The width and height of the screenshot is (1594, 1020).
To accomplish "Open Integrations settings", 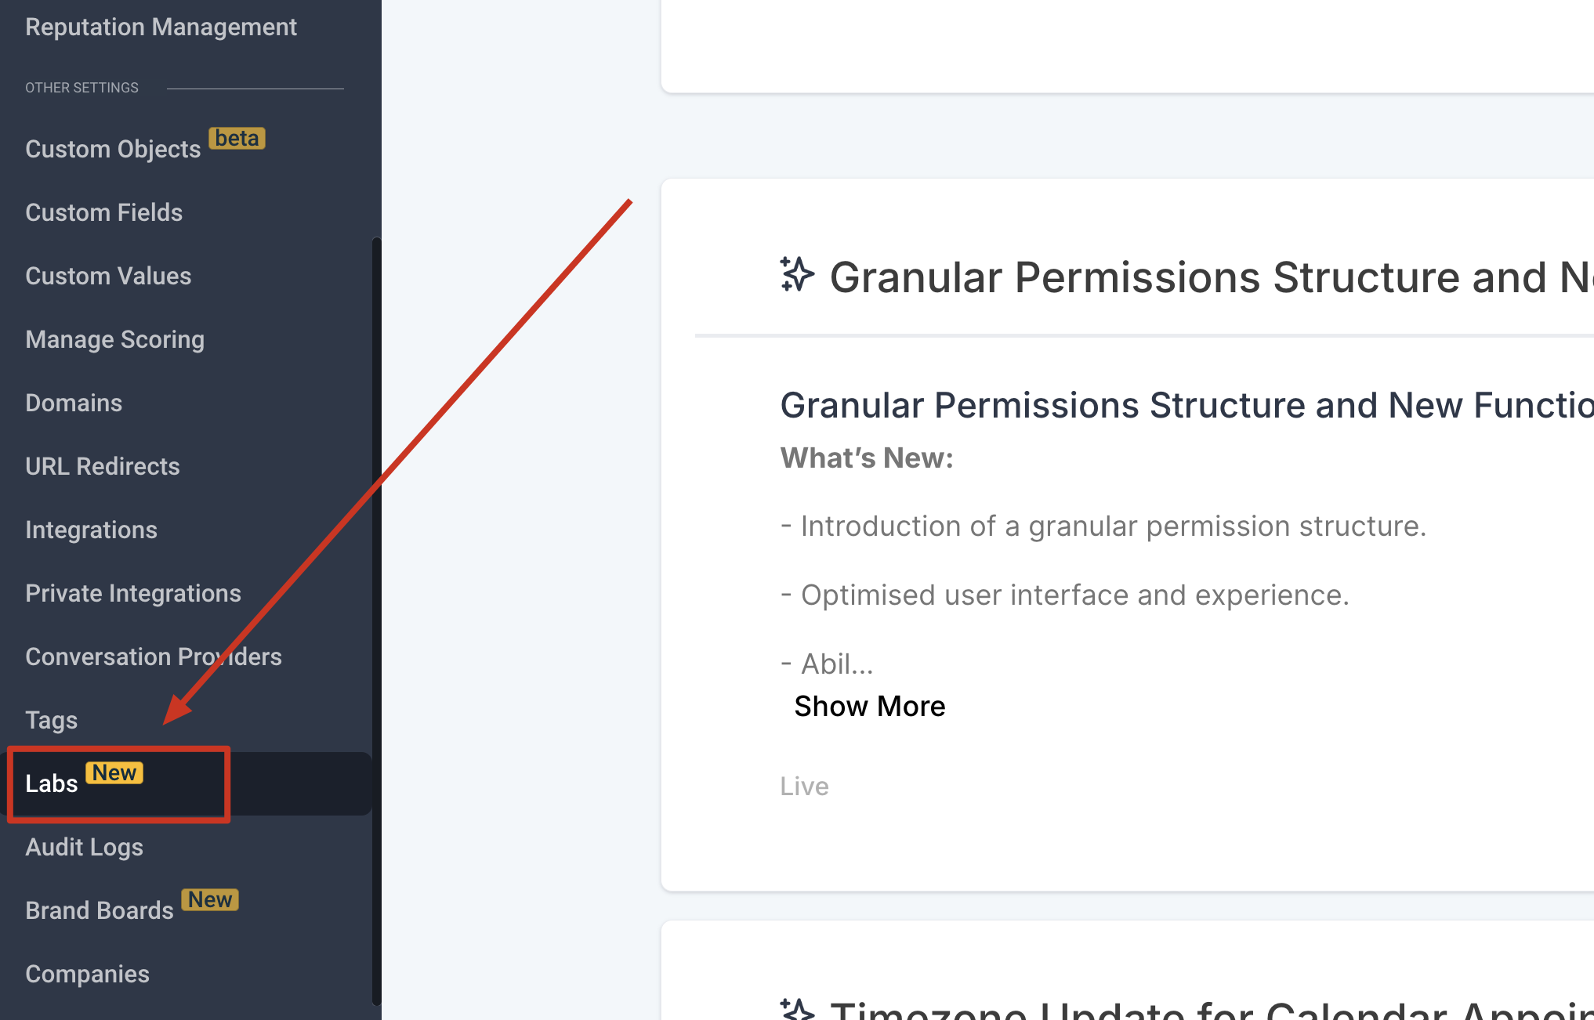I will [x=91, y=530].
